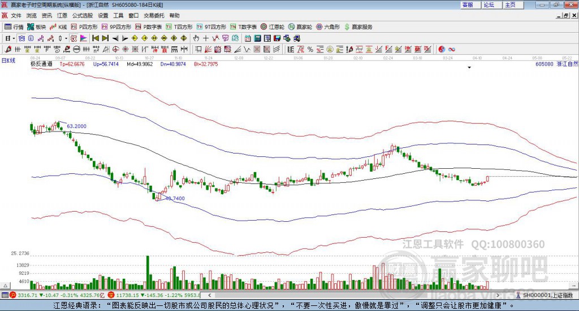Screen dimensions: 579x311
Task: Open P数字表 tool
Action: [149, 27]
